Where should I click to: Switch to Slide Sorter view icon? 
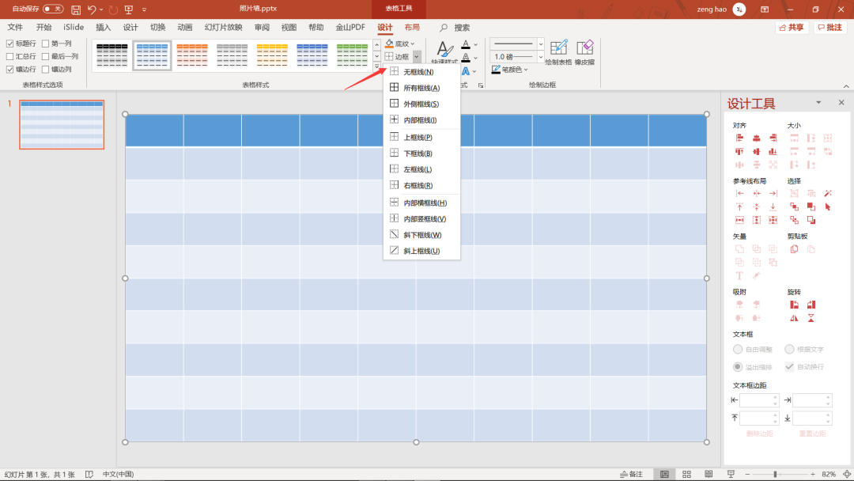pyautogui.click(x=687, y=474)
